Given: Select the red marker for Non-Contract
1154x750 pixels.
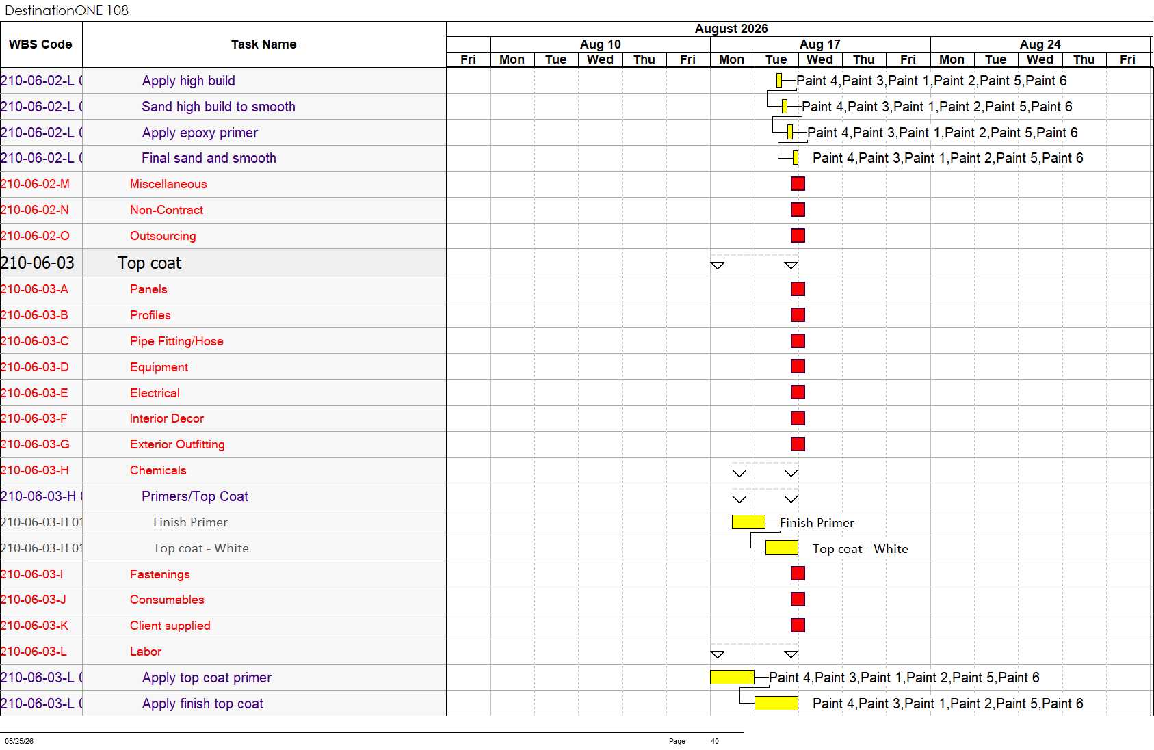Looking at the screenshot, I should (x=798, y=210).
